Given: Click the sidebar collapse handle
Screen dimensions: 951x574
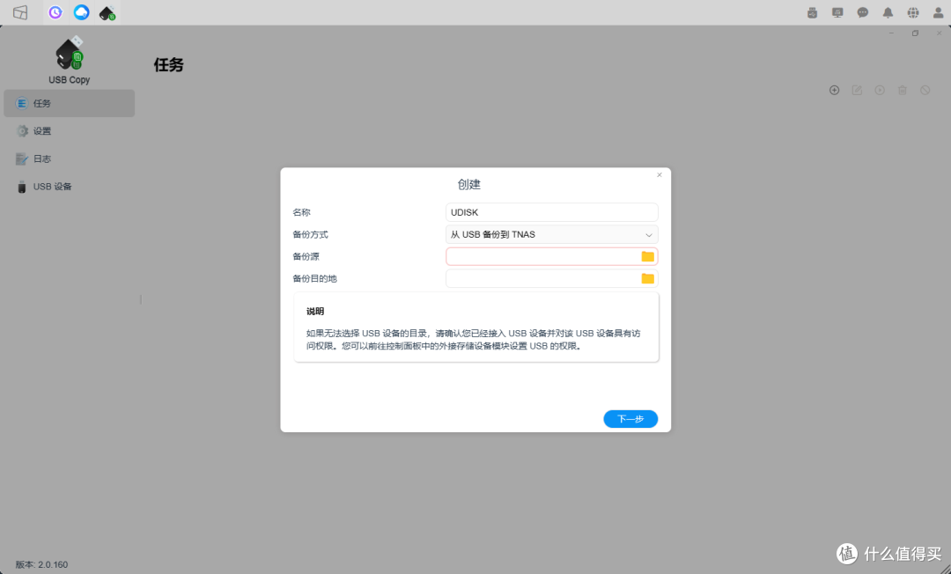Looking at the screenshot, I should tap(141, 299).
